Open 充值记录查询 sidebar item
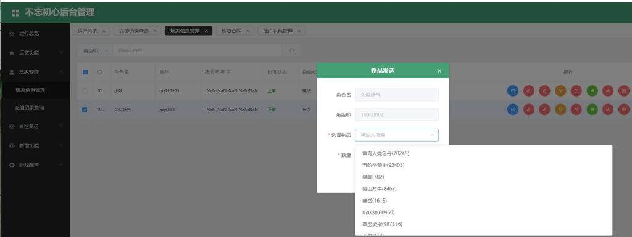632x237 pixels. (x=35, y=108)
